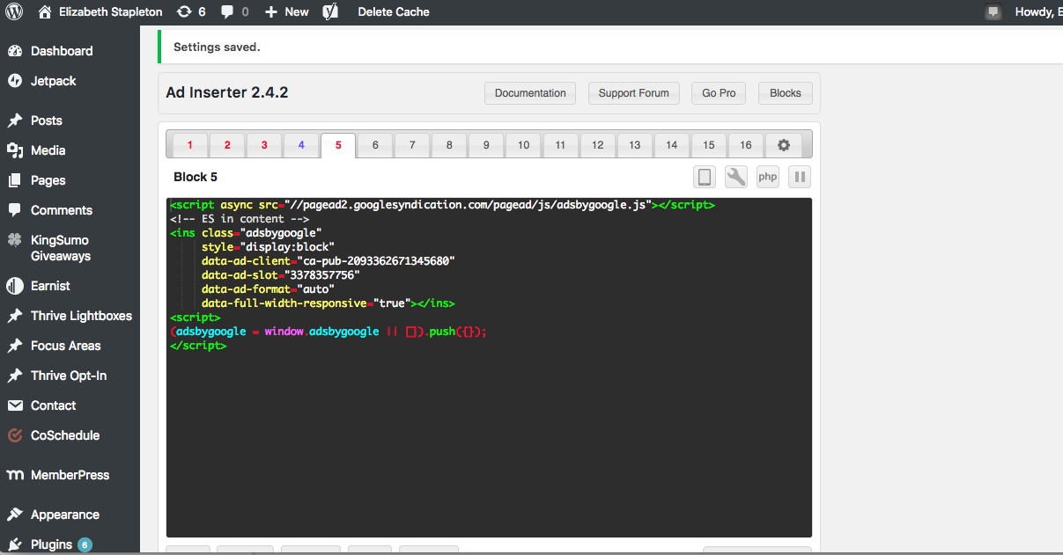Image resolution: width=1063 pixels, height=555 pixels.
Task: Switch to block tab 7
Action: [x=412, y=145]
